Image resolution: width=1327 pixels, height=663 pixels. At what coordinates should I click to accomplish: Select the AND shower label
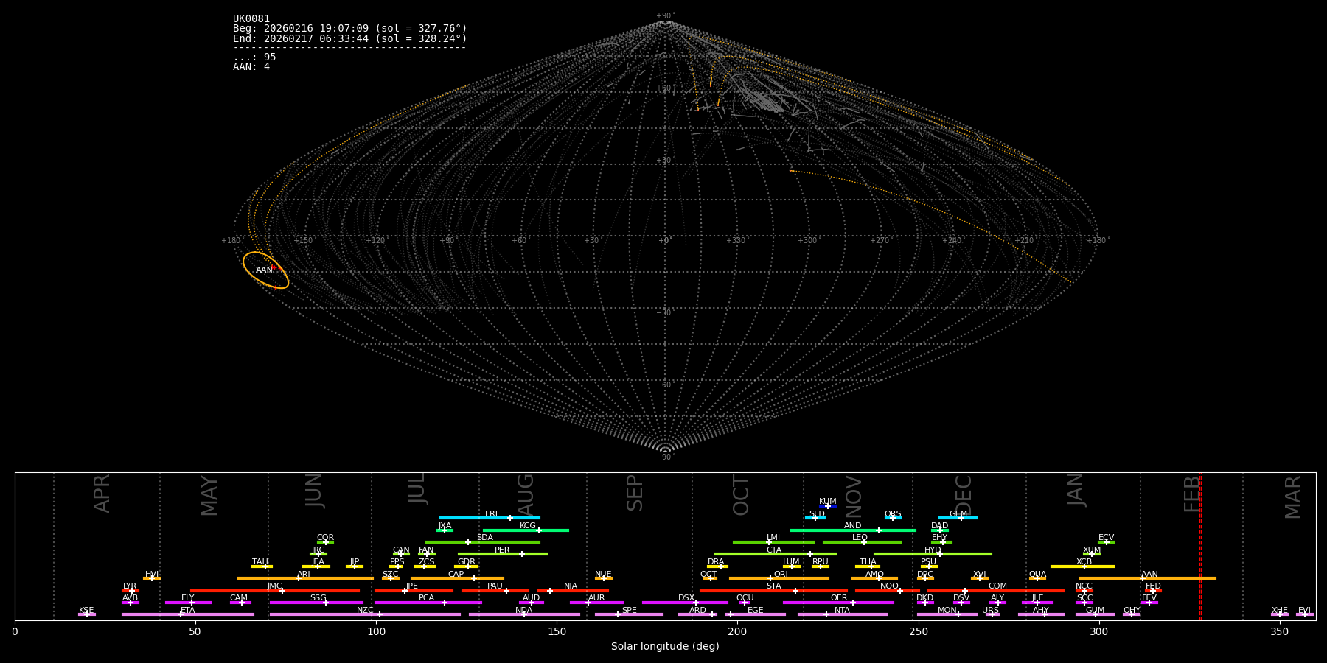click(853, 526)
